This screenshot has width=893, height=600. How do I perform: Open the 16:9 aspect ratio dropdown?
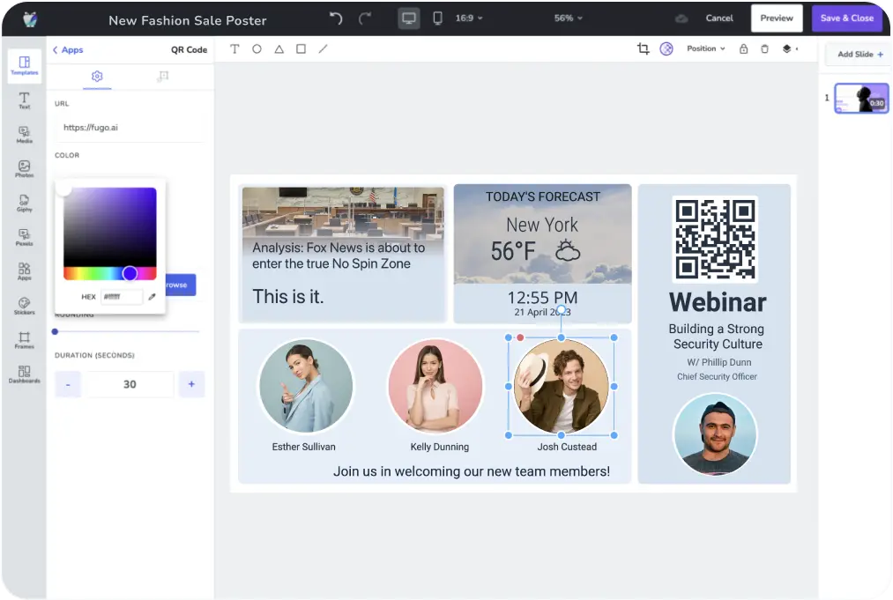coord(469,19)
